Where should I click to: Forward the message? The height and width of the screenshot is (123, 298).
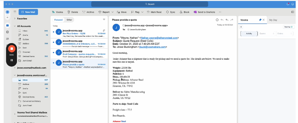point(232,20)
